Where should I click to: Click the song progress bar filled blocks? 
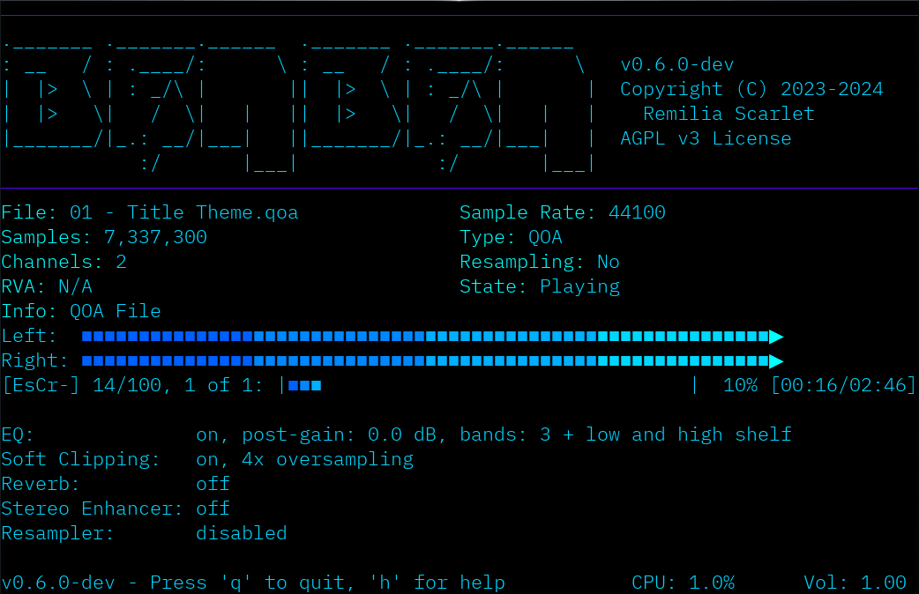coord(304,385)
